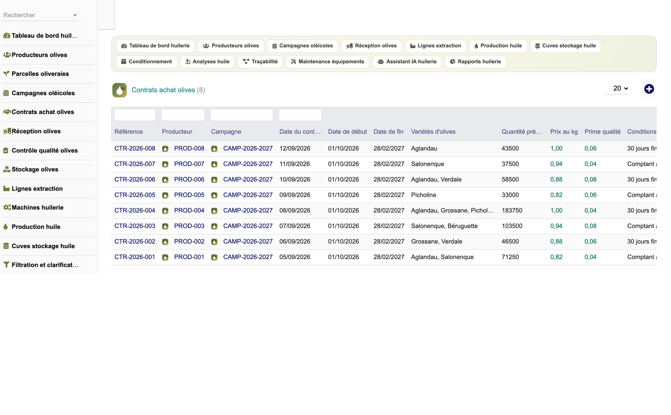Switch to Producteurs olives top tab
This screenshot has width=671, height=415.
pos(231,46)
